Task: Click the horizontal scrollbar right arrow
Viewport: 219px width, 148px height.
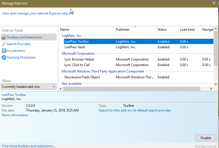Action: click(x=211, y=89)
